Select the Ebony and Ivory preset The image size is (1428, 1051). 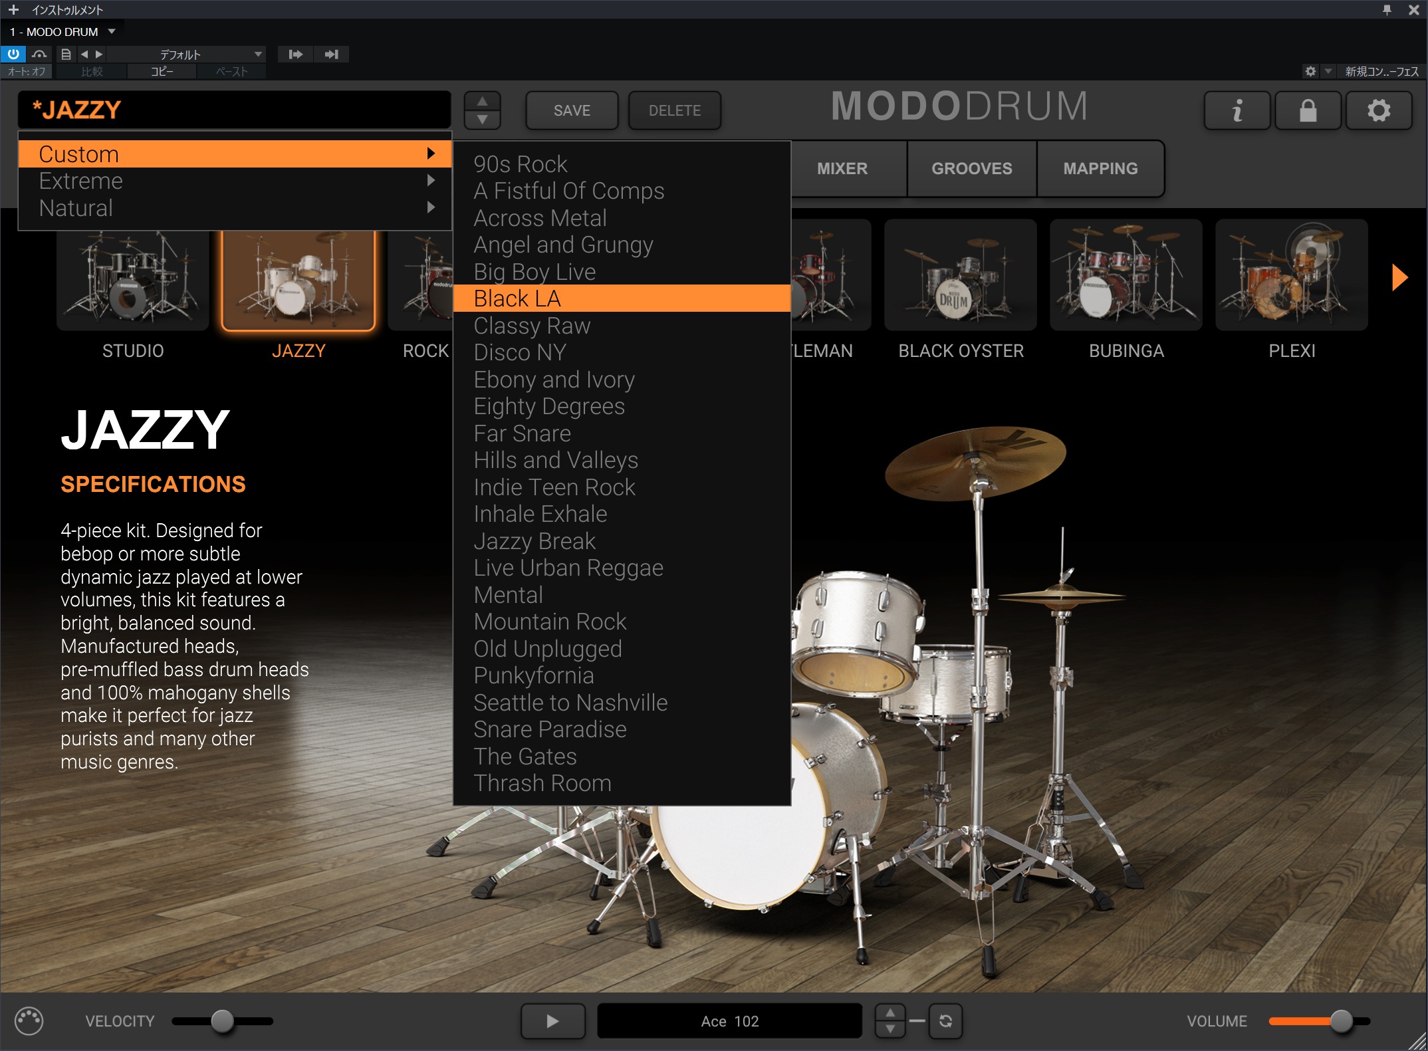point(622,380)
